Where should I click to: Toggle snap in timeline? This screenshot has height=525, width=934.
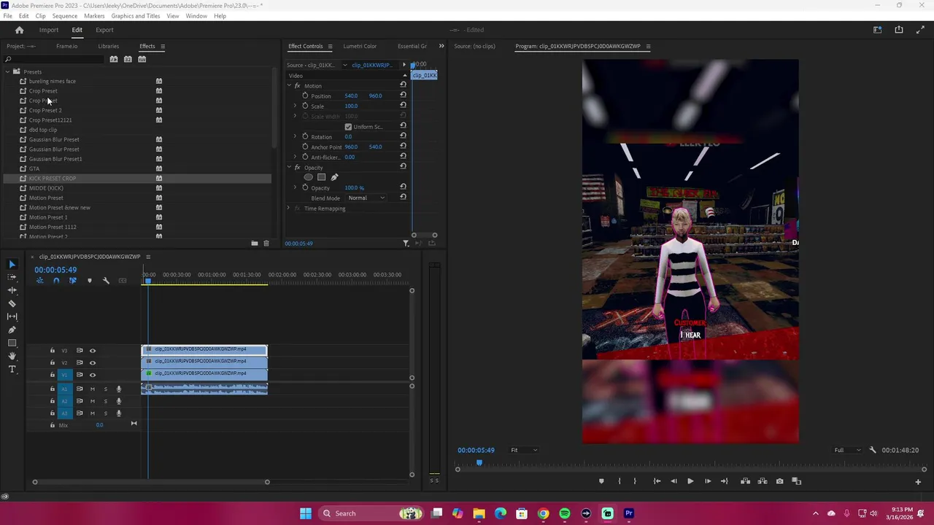(56, 281)
